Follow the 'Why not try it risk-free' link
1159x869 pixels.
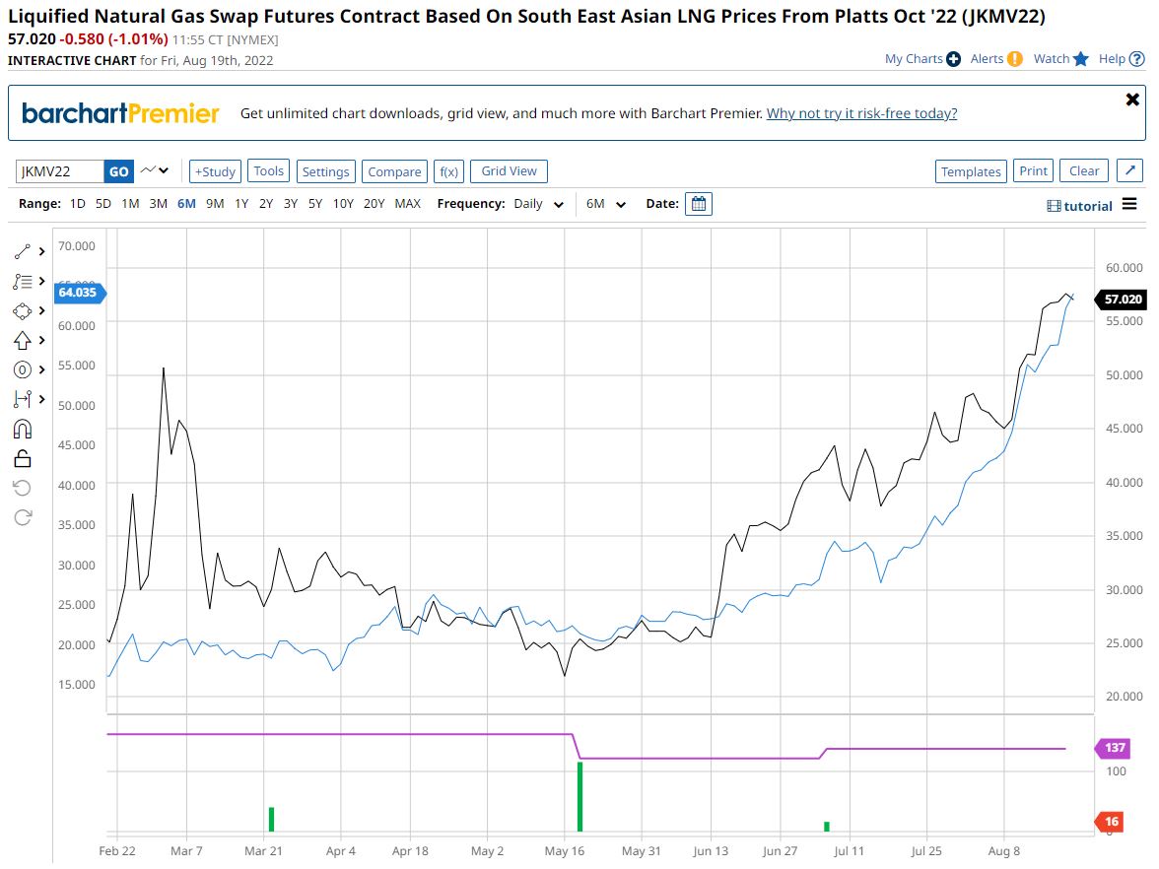(x=861, y=113)
